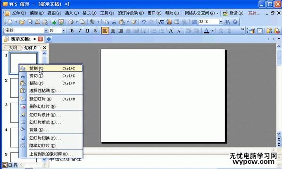The image size is (282, 169).
Task: Click the Save floppy disk icon
Action: click(30, 22)
